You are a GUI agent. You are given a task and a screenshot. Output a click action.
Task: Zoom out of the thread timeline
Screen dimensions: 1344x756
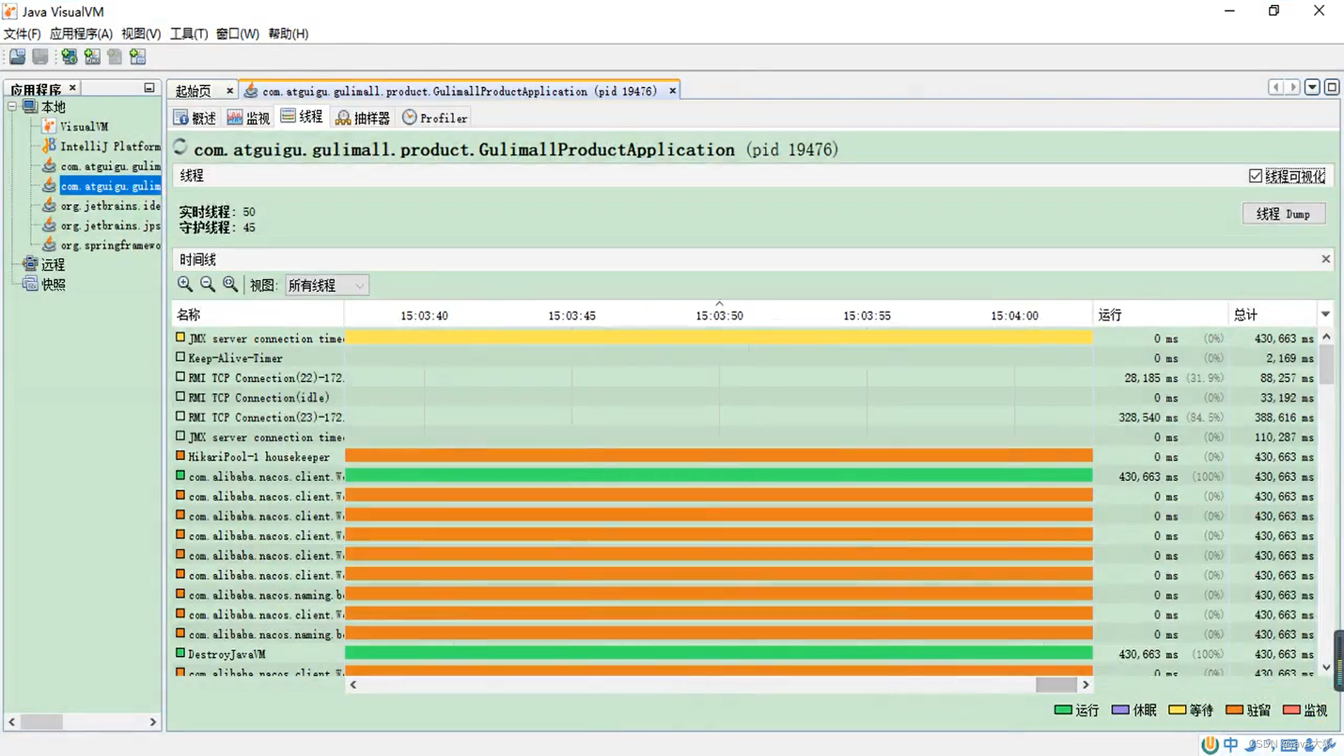pyautogui.click(x=207, y=284)
